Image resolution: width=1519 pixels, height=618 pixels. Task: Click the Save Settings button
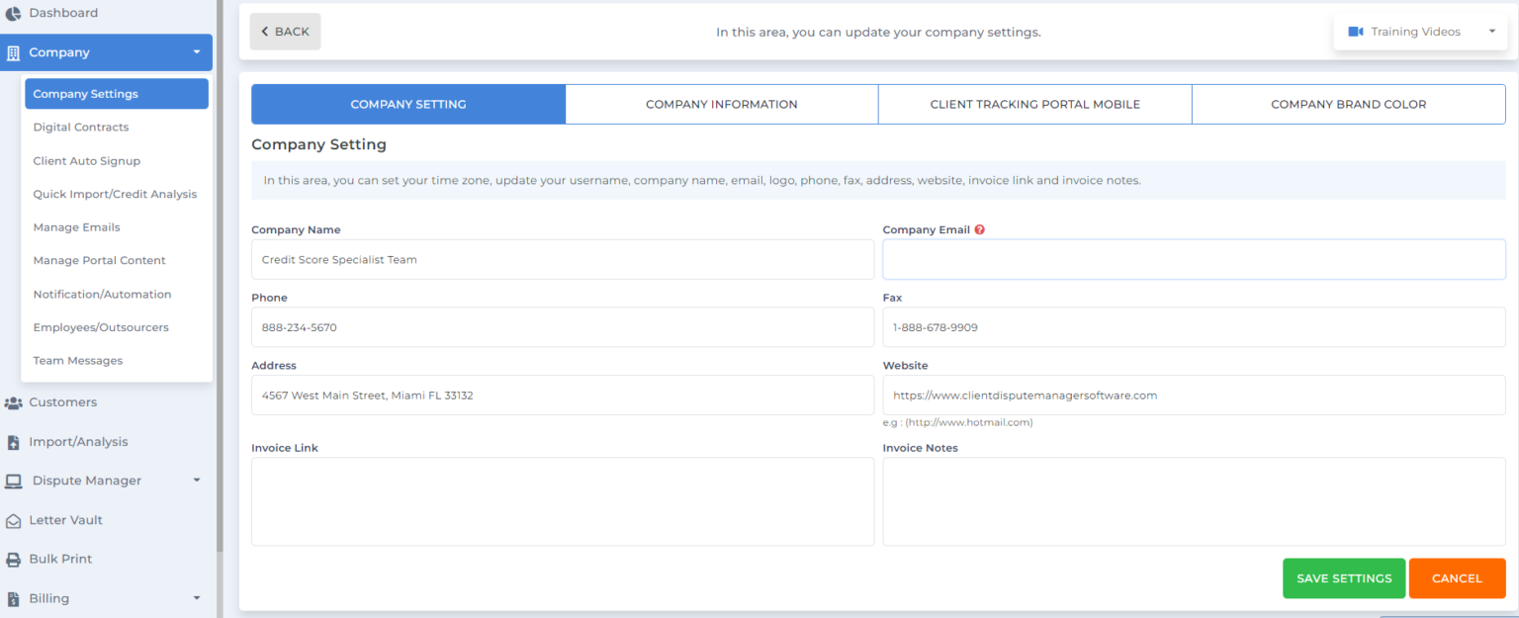[x=1343, y=577]
